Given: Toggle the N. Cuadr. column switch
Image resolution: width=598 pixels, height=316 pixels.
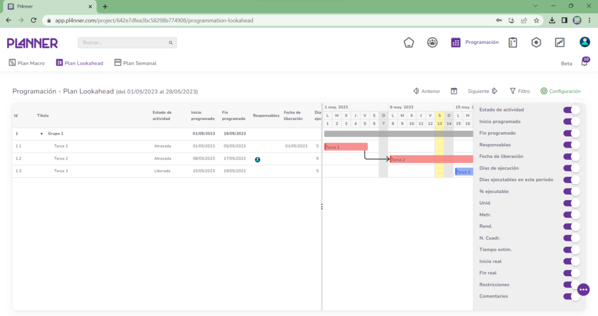Looking at the screenshot, I should [x=571, y=238].
